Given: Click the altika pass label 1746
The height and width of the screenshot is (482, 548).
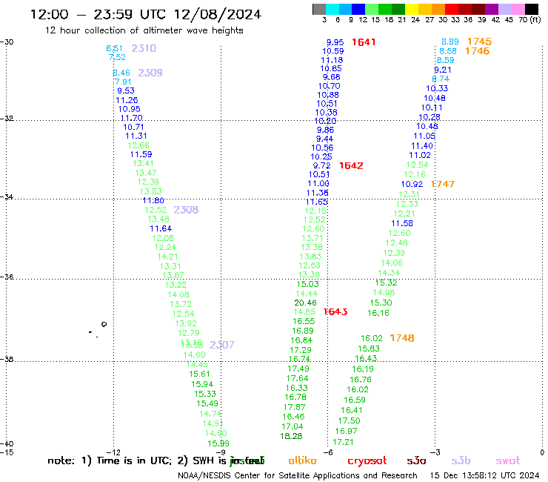Looking at the screenshot, I should pos(478,51).
